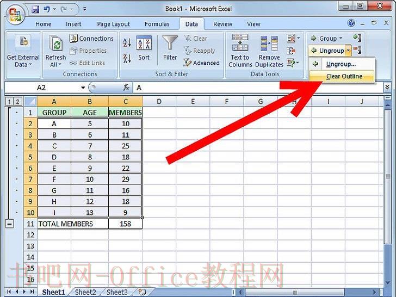Screen dimensions: 396x297
Task: Select column A header
Action: tap(54, 102)
